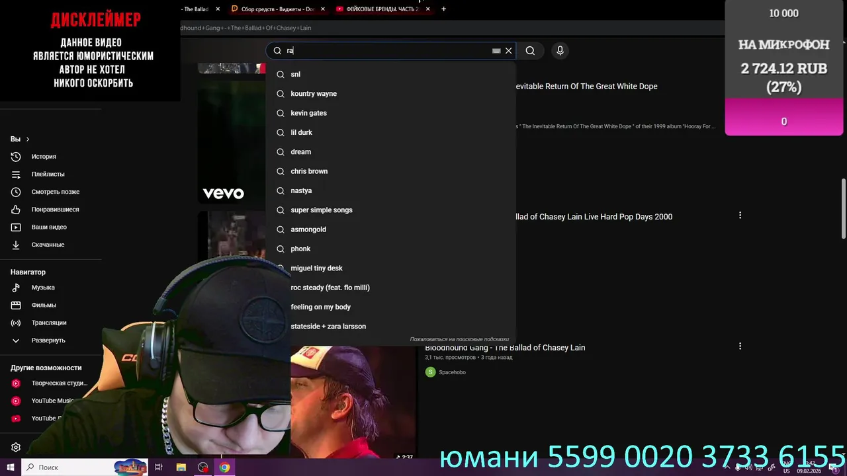Select the snl search suggestion
Viewport: 847px width, 476px height.
[x=390, y=74]
